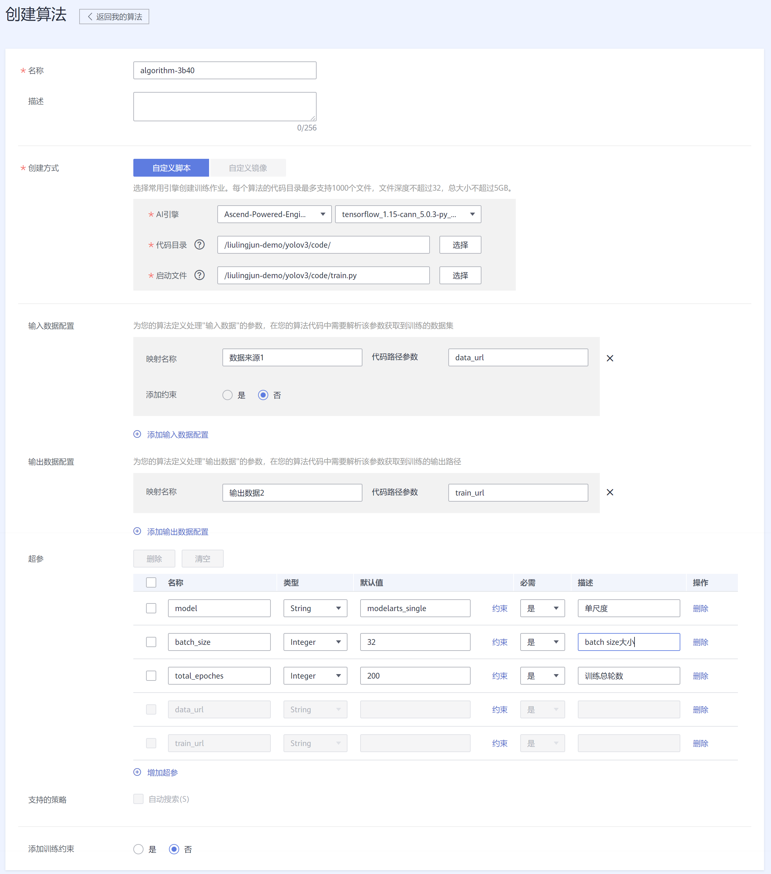771x874 pixels.
Task: Select 是 radio for 添加训练约束
Action: point(138,849)
